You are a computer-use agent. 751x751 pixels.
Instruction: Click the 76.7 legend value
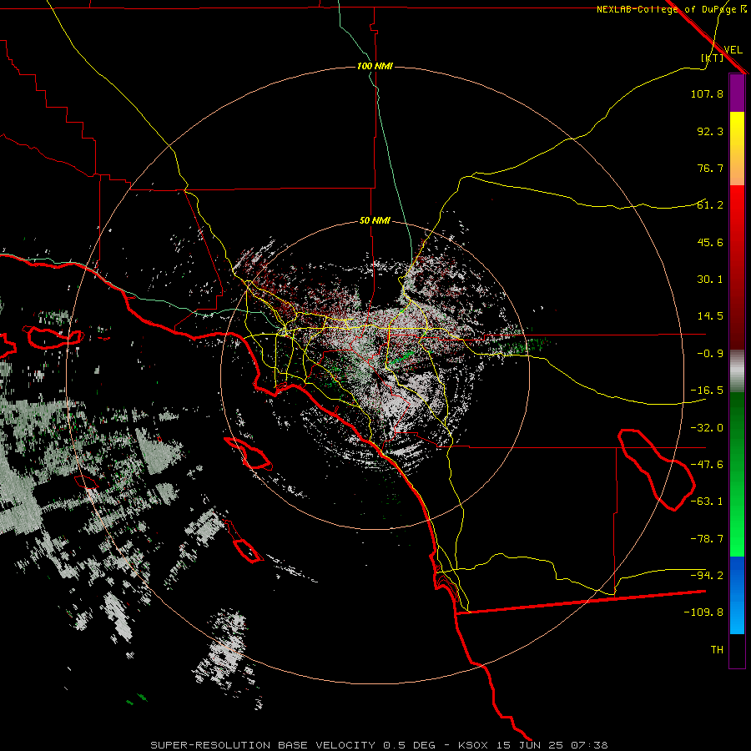[x=710, y=168]
